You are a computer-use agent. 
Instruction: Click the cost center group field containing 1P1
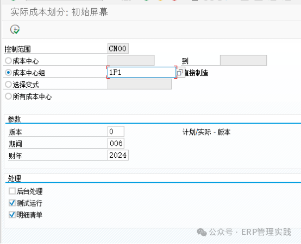[142, 73]
